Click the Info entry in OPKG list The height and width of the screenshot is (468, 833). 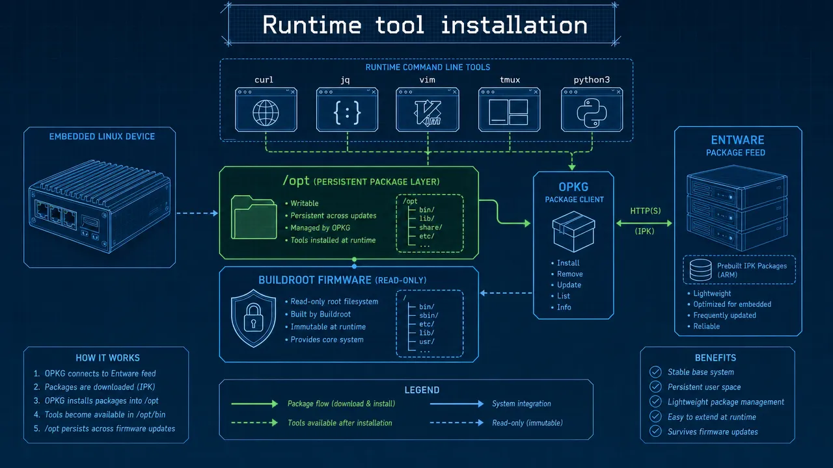coord(564,307)
